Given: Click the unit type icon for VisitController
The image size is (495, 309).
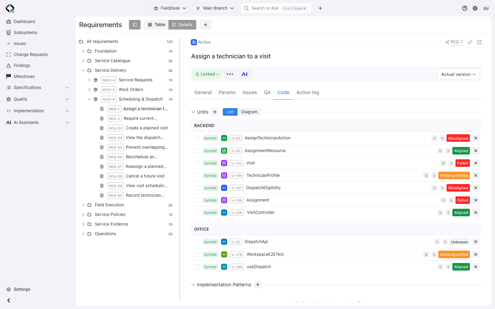Looking at the screenshot, I should coord(224,213).
